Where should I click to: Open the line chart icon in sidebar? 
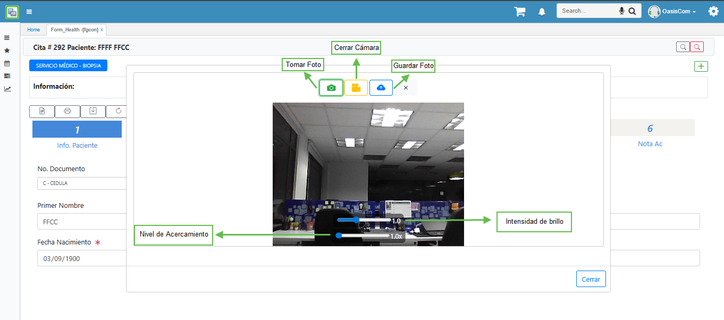(7, 89)
